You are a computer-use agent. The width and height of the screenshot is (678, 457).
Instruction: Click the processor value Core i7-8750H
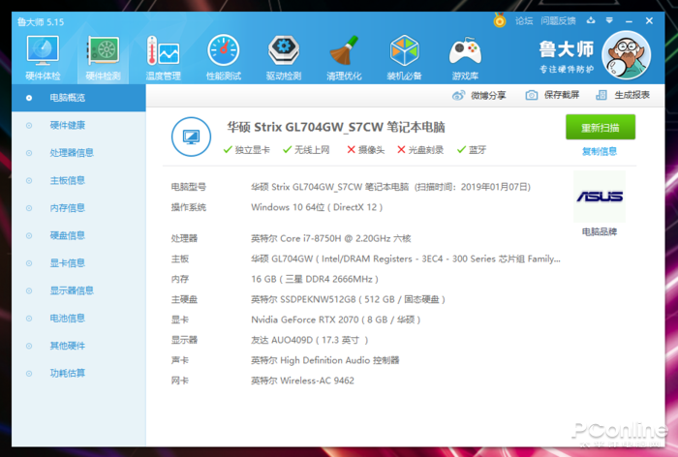click(331, 238)
